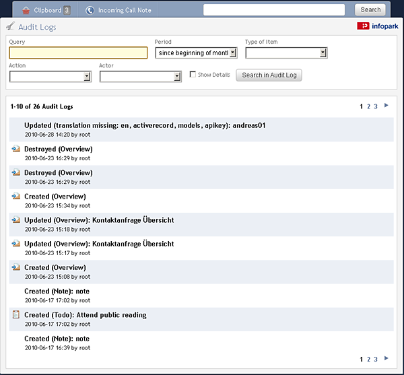
Task: Open the Updated apikey andreas01 log entry
Action: (x=145, y=125)
